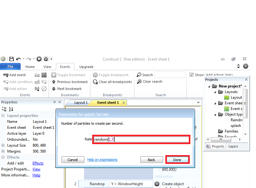Screen dimensions: 256x188
Task: Click the Redo arrow icon
Action: (29, 59)
